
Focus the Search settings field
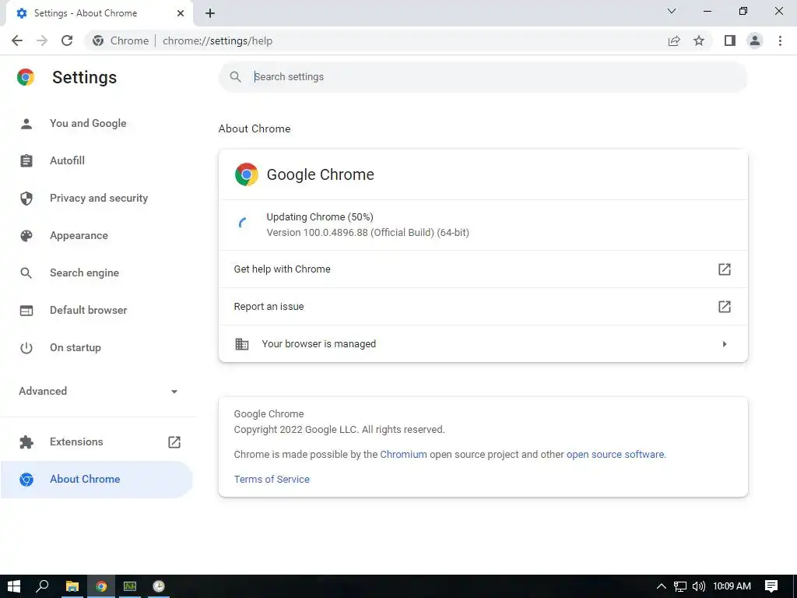(x=483, y=77)
